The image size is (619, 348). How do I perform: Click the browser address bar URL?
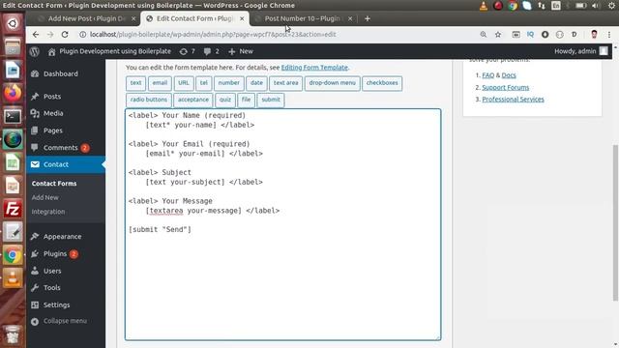click(x=213, y=35)
